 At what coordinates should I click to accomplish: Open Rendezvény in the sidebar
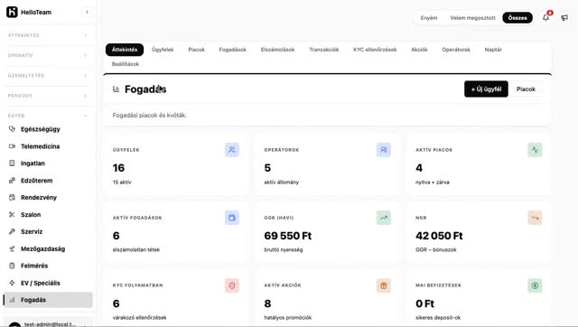click(48, 197)
